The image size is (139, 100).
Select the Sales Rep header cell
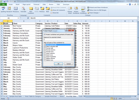click(77, 24)
